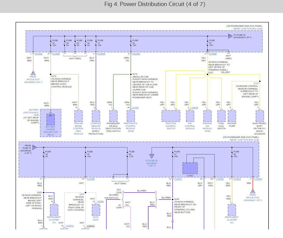
Task: Click the triangle D splice S152 symbol
Action: (x=253, y=191)
